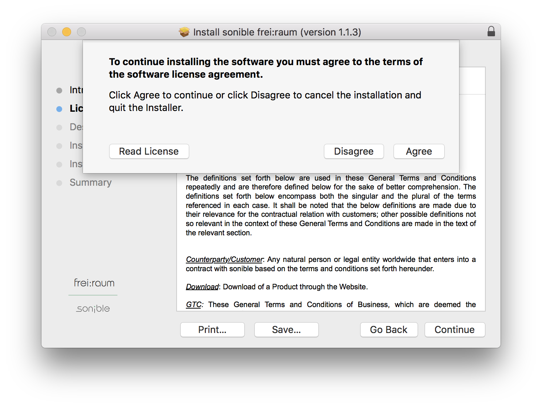
Task: Click the package box icon beside the window title
Action: click(184, 32)
